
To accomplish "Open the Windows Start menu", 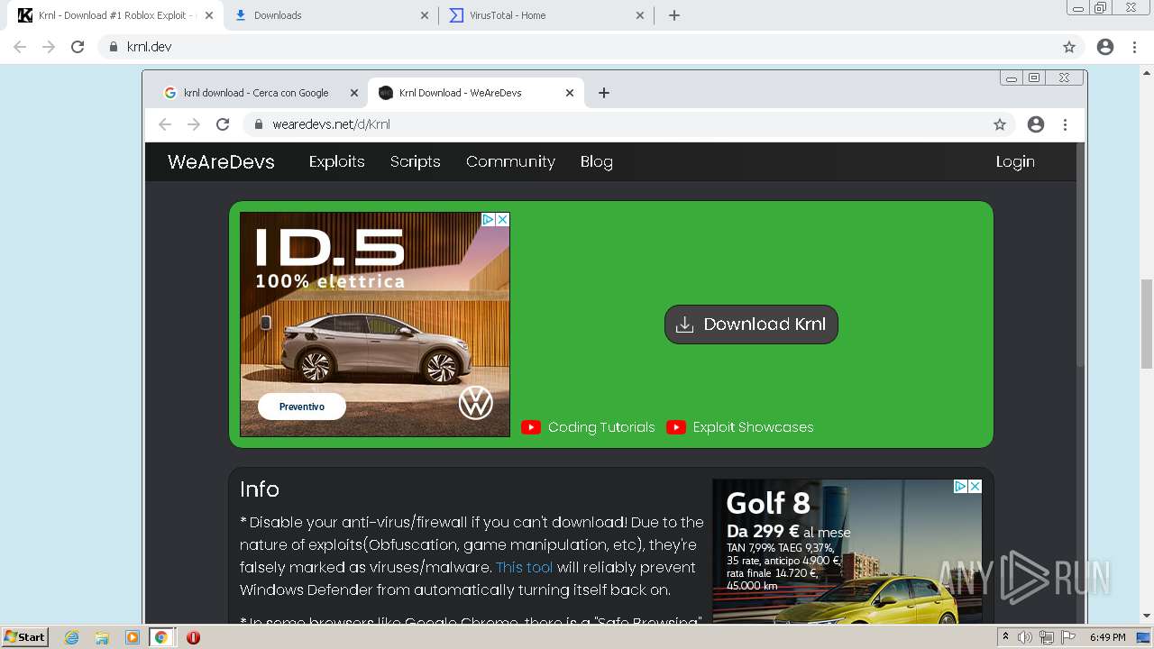I will [x=25, y=636].
